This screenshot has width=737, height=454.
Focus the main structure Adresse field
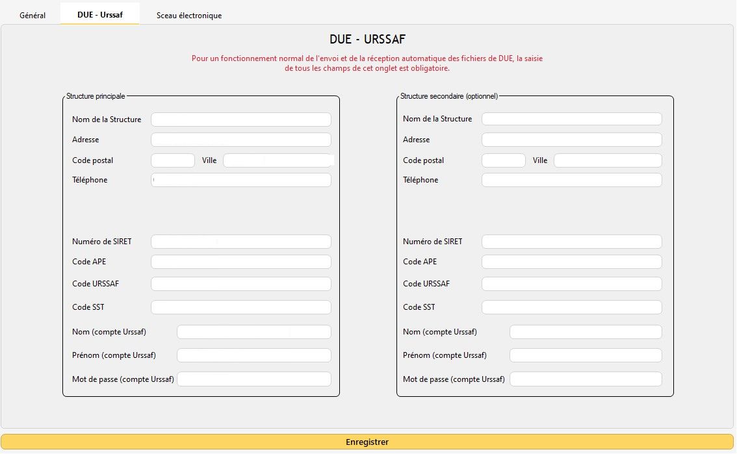point(240,140)
